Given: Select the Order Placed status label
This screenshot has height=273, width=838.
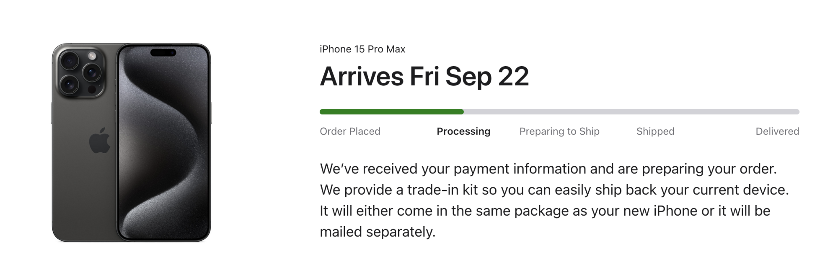Looking at the screenshot, I should tap(350, 131).
